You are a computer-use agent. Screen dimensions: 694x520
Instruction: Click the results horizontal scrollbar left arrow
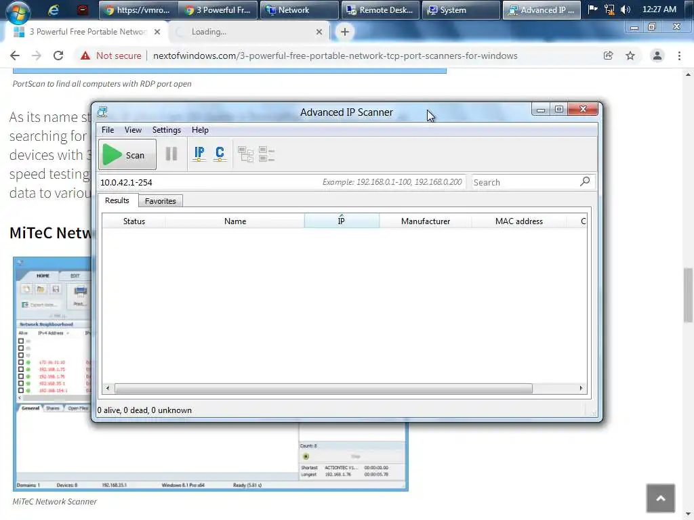tap(108, 388)
